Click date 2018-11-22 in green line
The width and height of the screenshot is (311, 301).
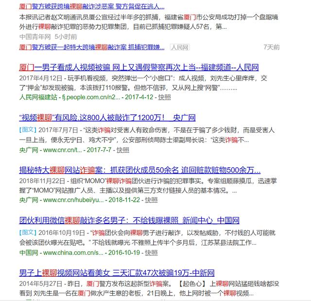pyautogui.click(x=124, y=200)
